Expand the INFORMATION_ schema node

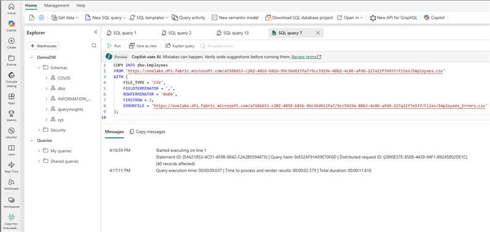[x=47, y=99]
